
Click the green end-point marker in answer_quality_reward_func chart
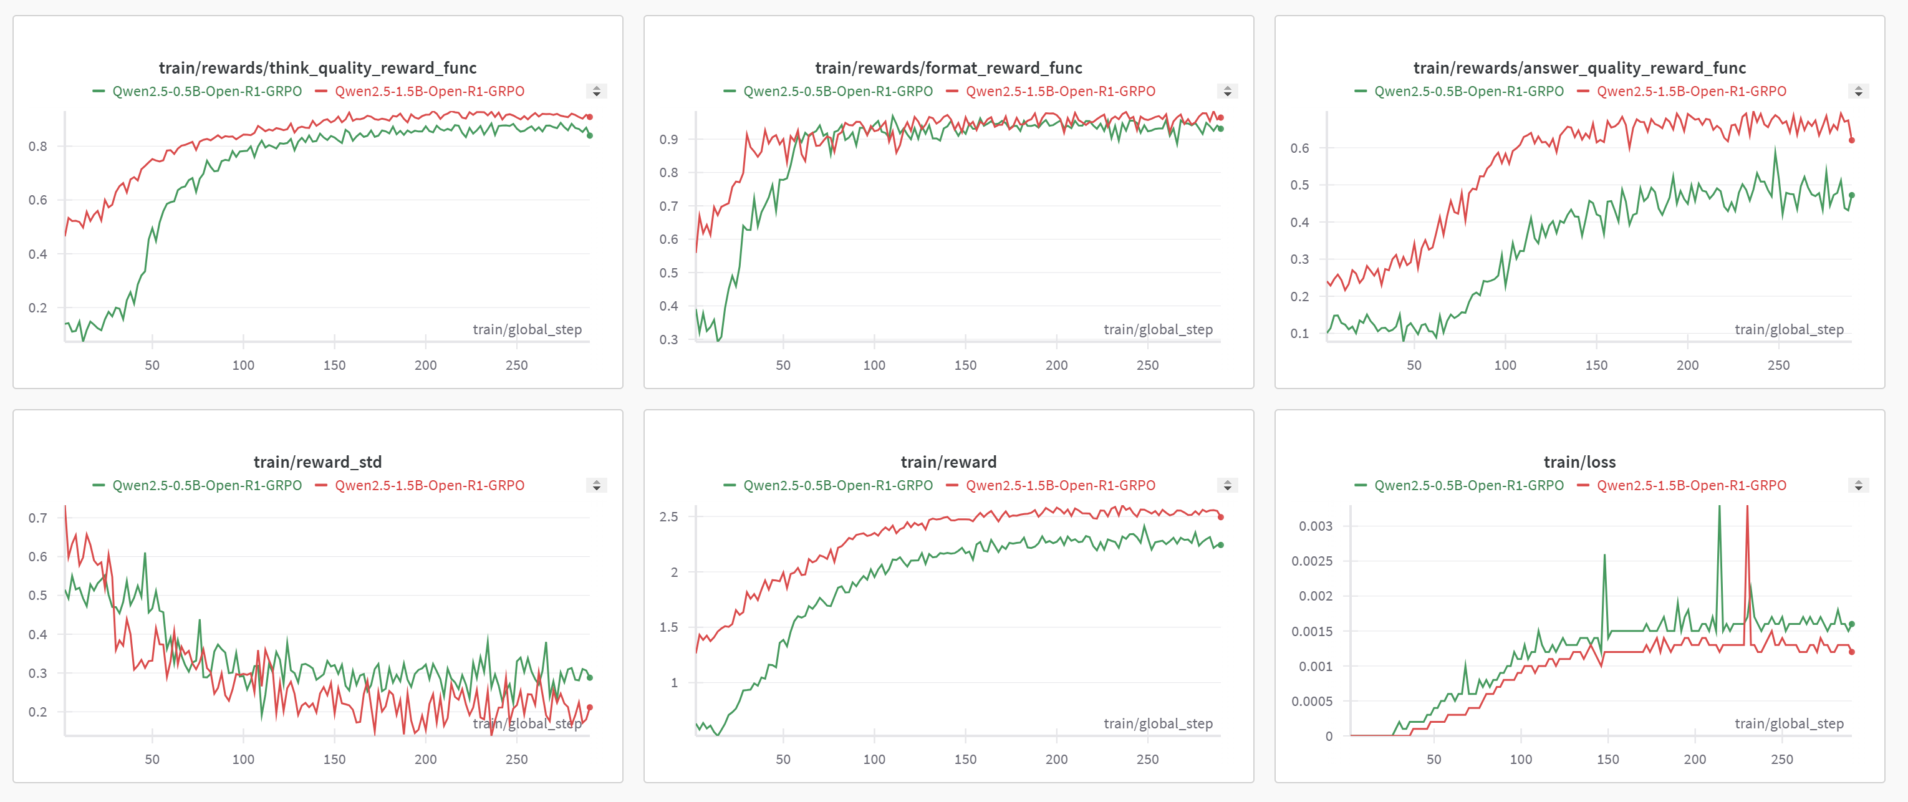point(1852,195)
